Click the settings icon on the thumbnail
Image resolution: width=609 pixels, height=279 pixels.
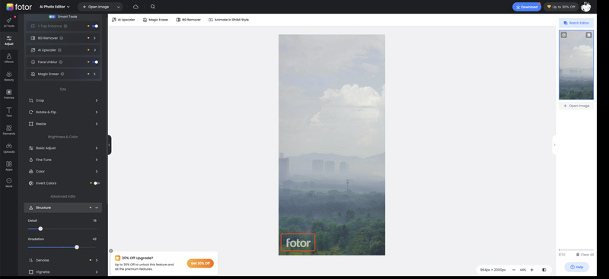point(564,35)
